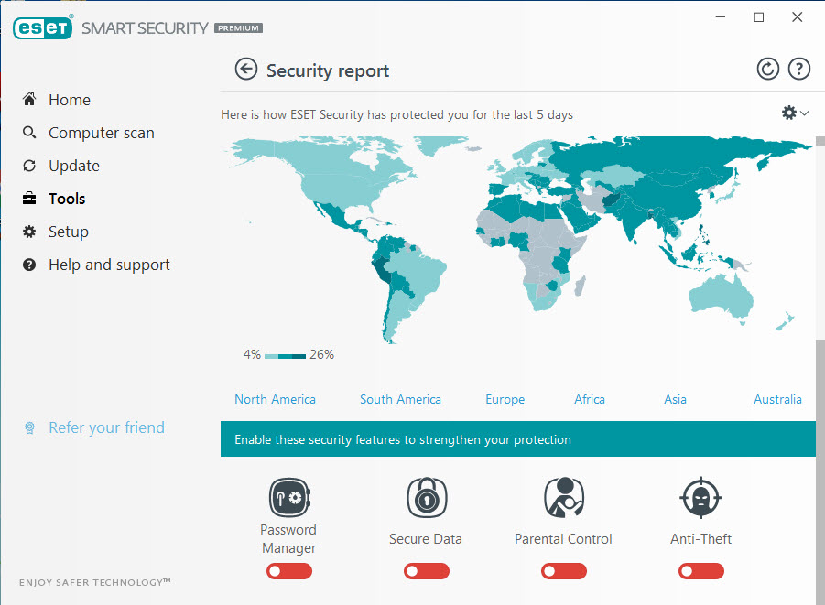Click the ESET logo
Image resolution: width=825 pixels, height=605 pixels.
[x=43, y=27]
